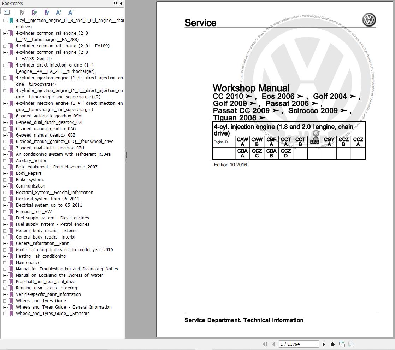Expand the panel with the double-arrow toggle
Screen dimensions: 395x350
(115, 3)
